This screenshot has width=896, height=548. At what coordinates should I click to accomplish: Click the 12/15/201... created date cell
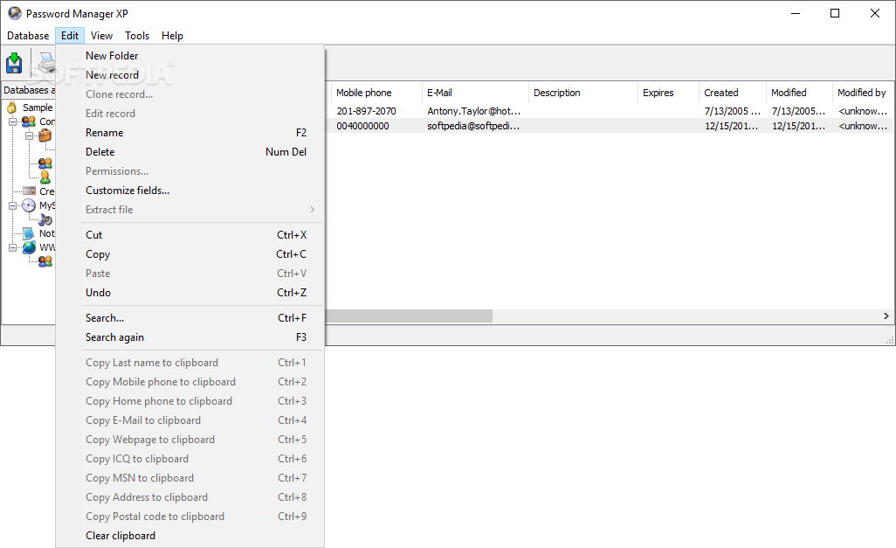click(732, 126)
